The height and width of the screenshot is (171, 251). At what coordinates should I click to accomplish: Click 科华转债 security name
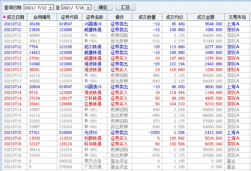(93, 144)
